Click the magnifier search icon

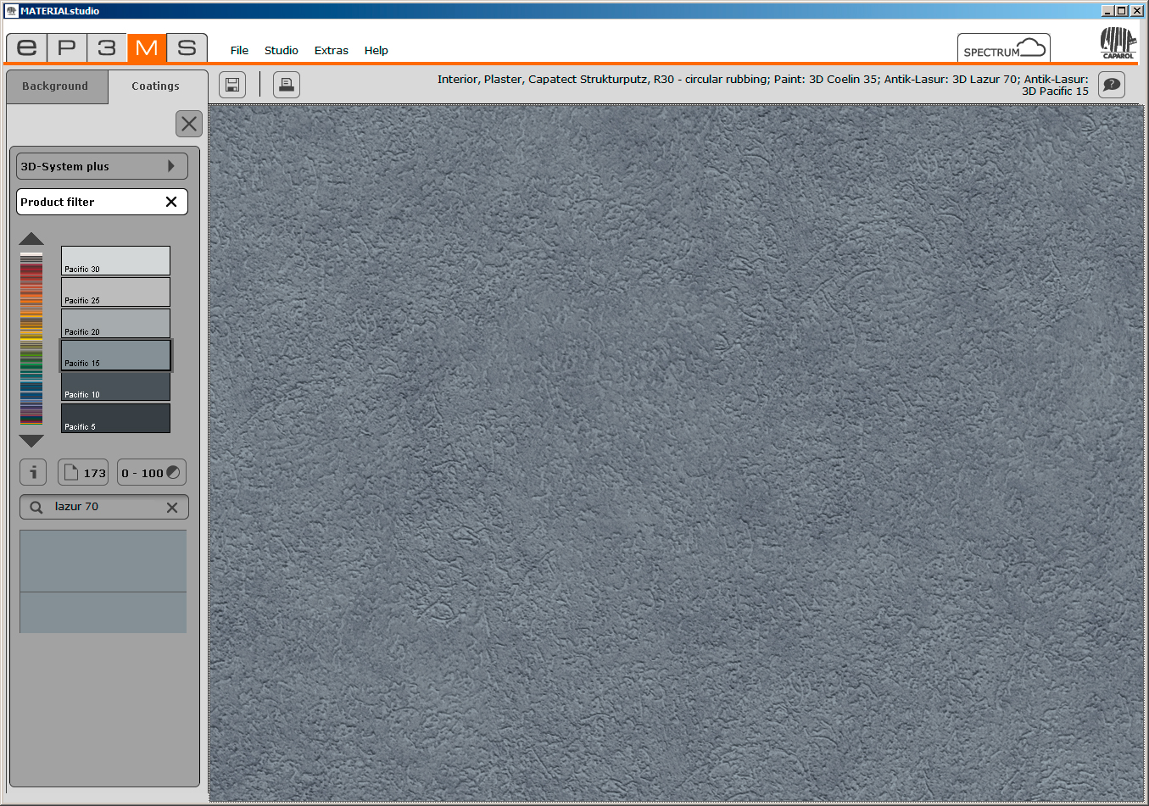(x=36, y=508)
